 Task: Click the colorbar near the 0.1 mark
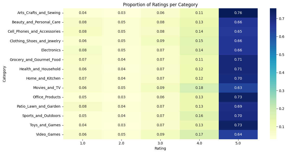tap(273, 127)
